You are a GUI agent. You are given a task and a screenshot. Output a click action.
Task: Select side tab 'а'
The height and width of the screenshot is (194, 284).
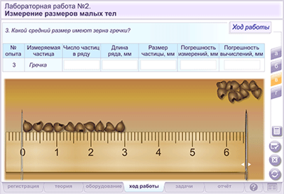pos(276,54)
